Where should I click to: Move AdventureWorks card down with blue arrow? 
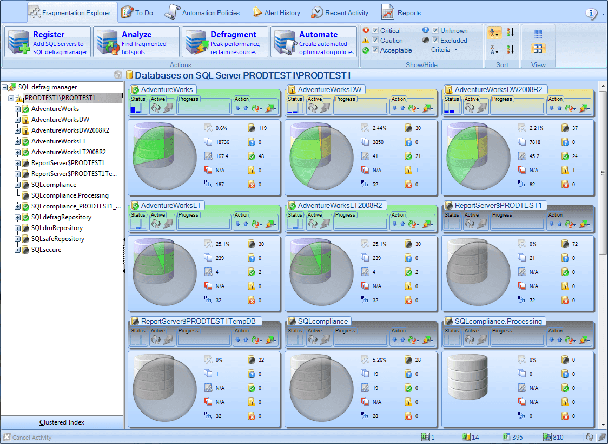click(237, 109)
